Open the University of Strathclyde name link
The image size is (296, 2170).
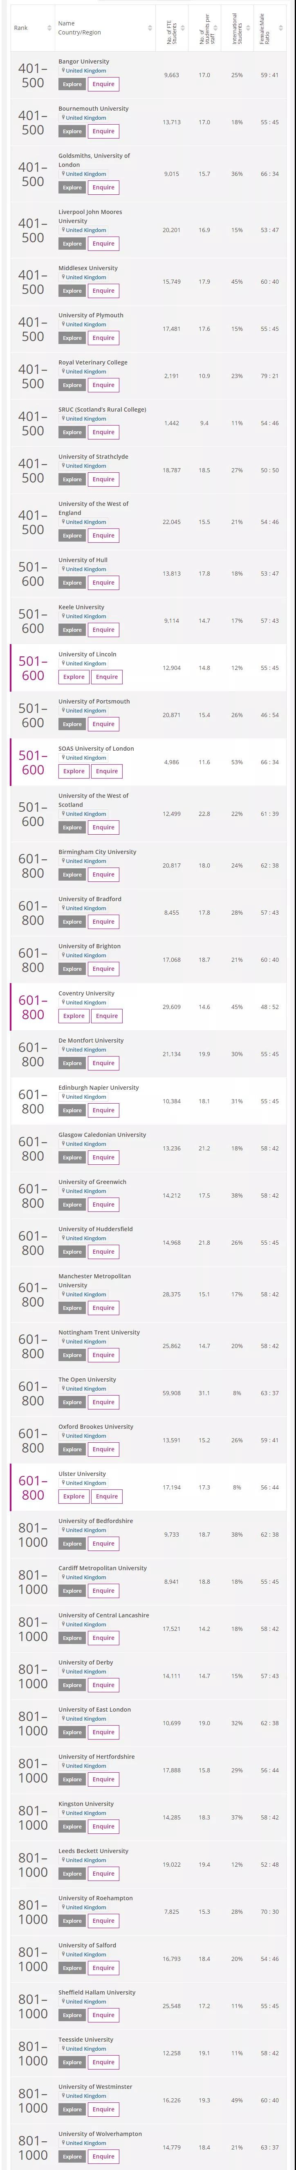click(93, 457)
